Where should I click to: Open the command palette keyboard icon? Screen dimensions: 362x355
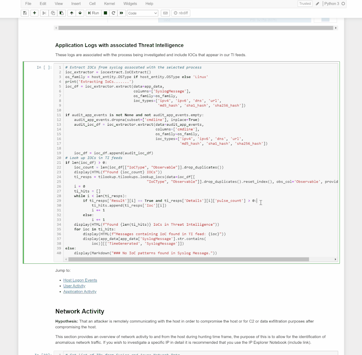[165, 13]
